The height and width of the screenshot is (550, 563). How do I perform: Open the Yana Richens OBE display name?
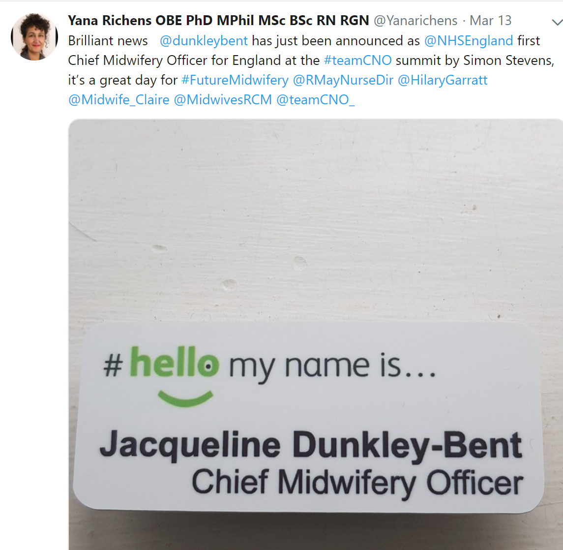[218, 21]
